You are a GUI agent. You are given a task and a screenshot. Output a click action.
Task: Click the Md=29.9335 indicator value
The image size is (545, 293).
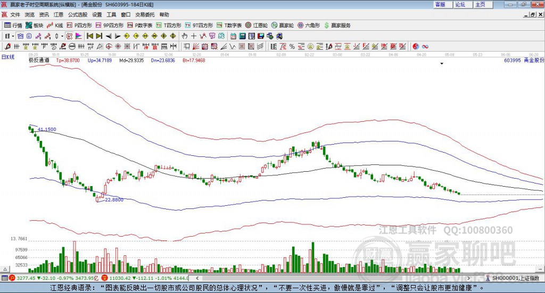coord(131,61)
